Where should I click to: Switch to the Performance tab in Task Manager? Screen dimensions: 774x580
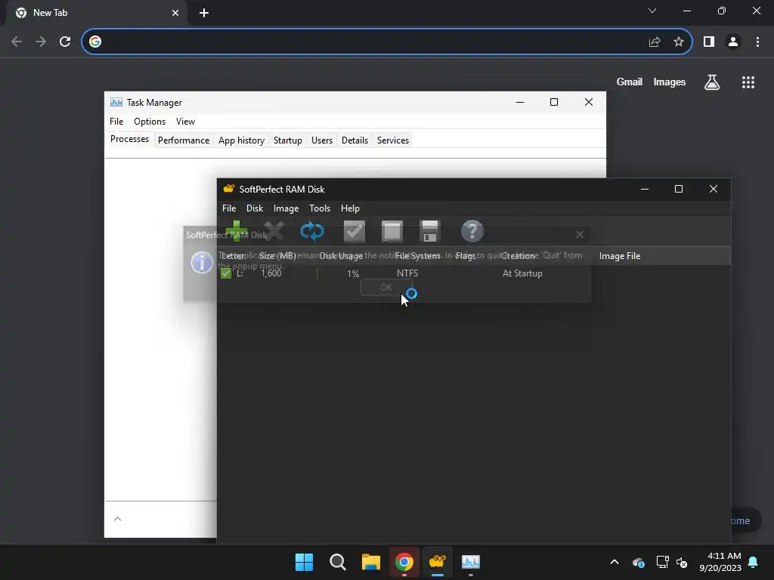(x=184, y=140)
